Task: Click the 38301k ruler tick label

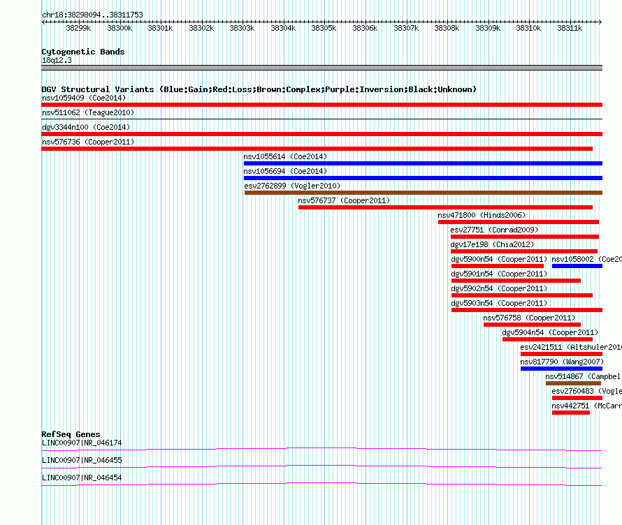Action: click(160, 28)
